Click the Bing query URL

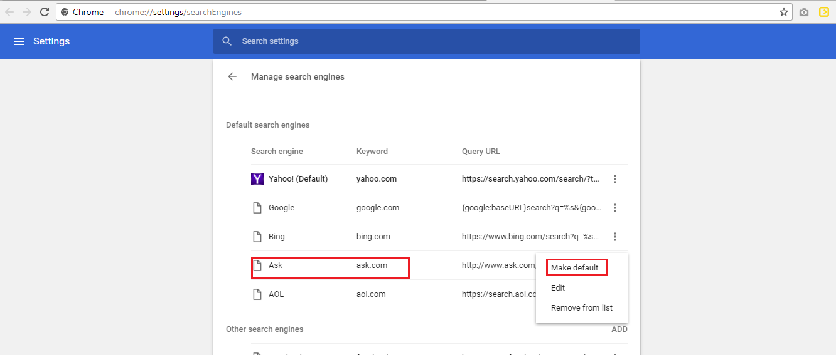coord(530,237)
